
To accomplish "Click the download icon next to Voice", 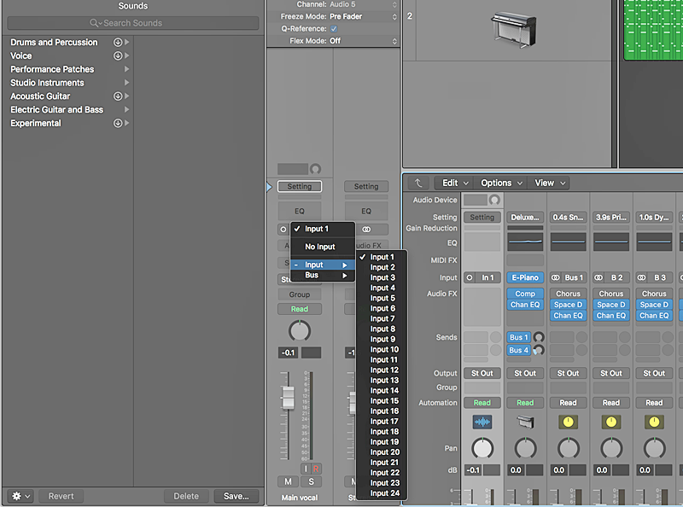I will 118,55.
